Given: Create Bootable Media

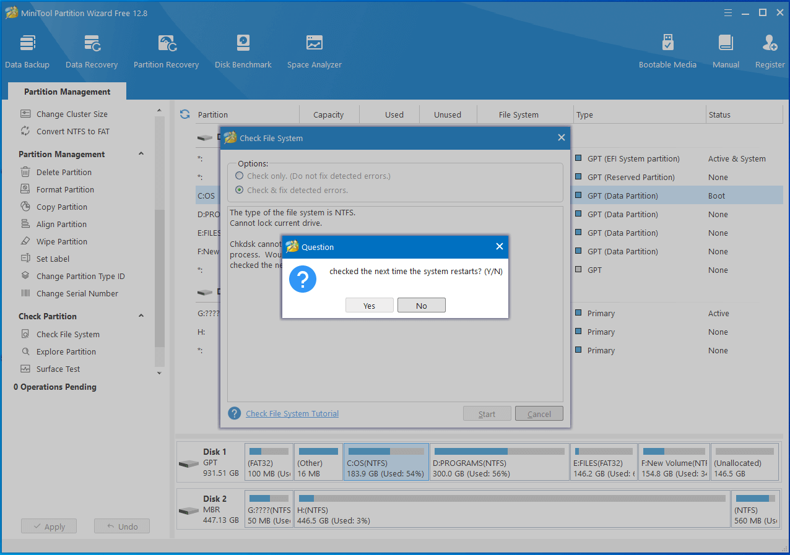Looking at the screenshot, I should coord(667,52).
